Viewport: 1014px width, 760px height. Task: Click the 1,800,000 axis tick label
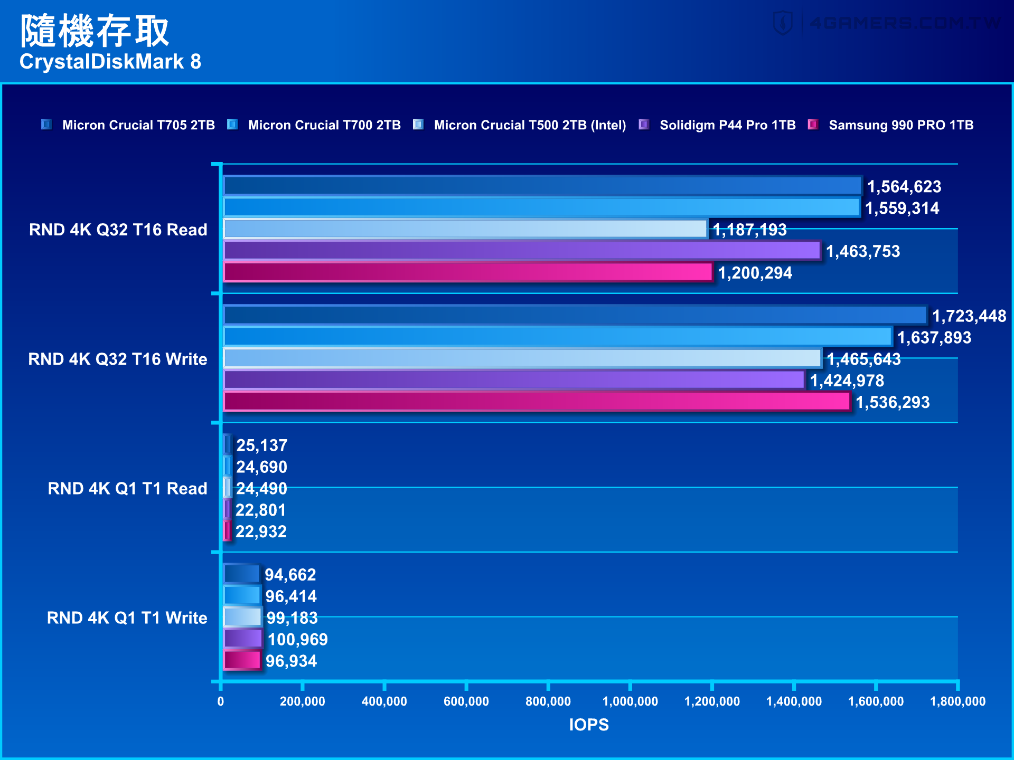(x=957, y=701)
